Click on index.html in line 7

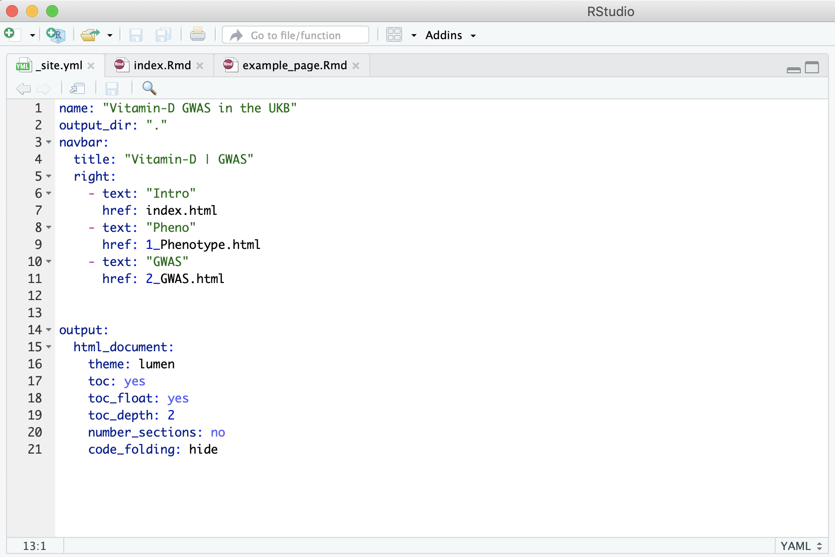click(x=182, y=211)
